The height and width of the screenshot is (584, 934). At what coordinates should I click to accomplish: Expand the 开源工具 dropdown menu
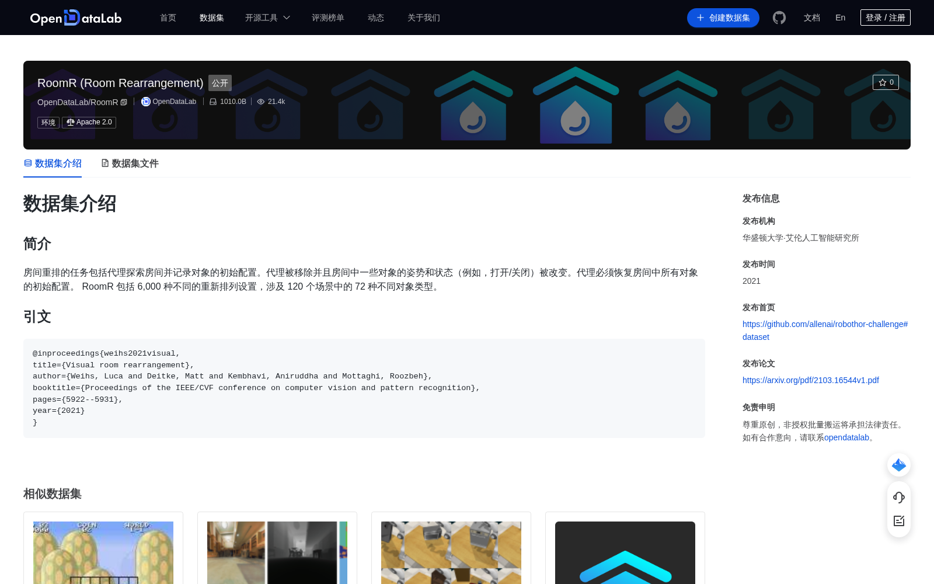[x=267, y=18]
